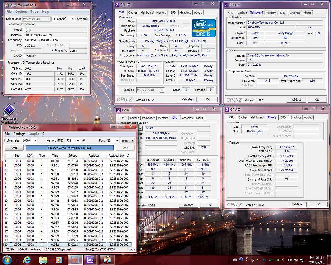Open the 'times' unit dropdown in LinX
Viewport: 331px width, 265px height.
[128, 141]
